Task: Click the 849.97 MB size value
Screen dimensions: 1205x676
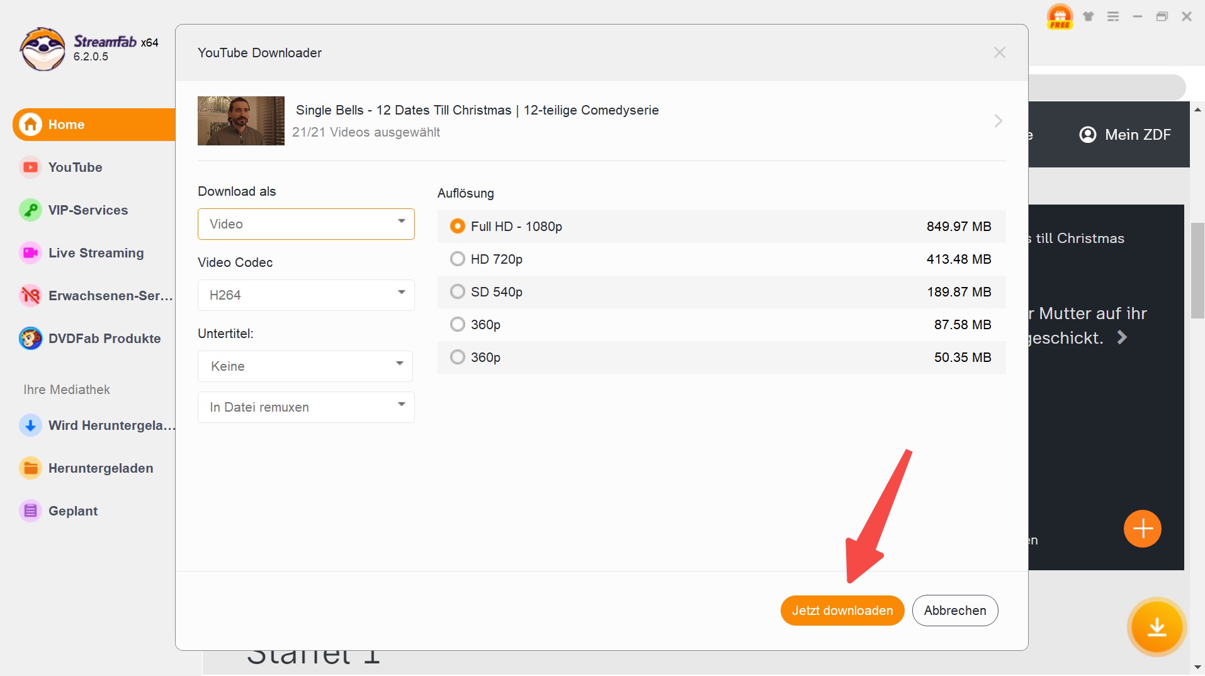Action: (959, 227)
